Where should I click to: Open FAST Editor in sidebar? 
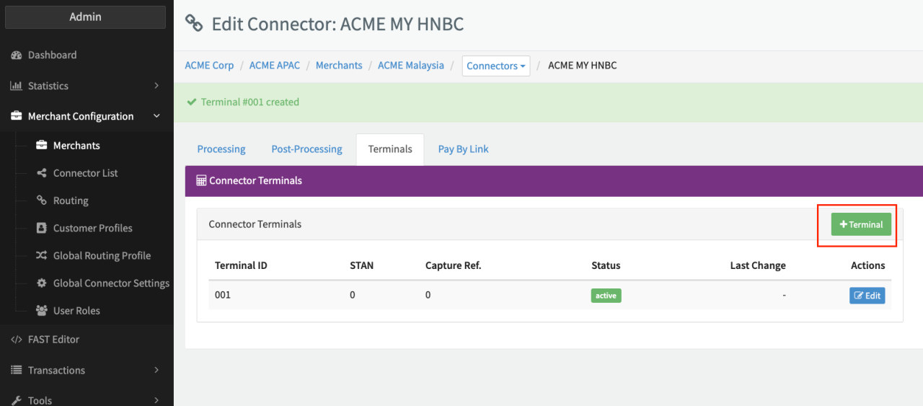(x=53, y=340)
